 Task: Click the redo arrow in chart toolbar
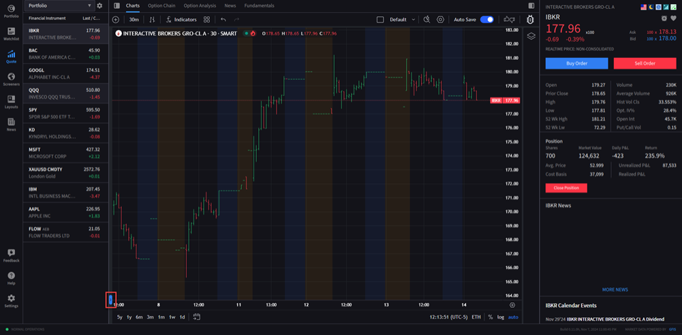(236, 20)
